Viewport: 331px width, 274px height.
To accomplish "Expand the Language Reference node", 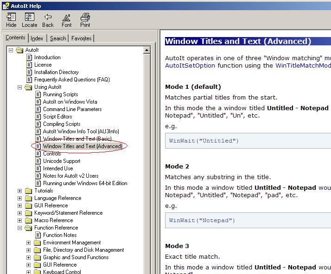I will click(19, 198).
